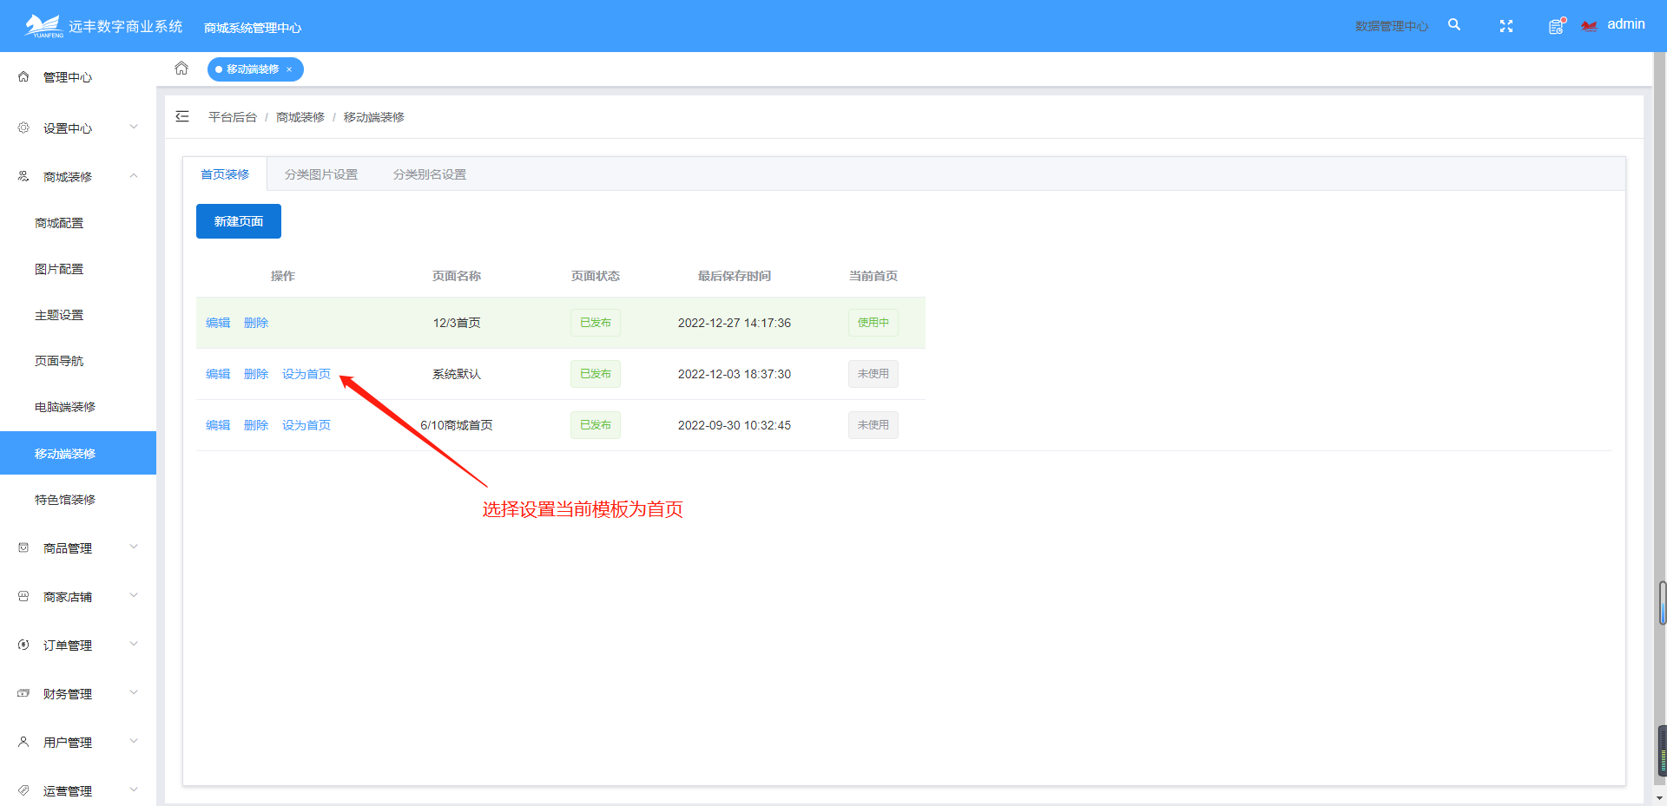Click the 订单管理 sidebar icon

pyautogui.click(x=23, y=645)
